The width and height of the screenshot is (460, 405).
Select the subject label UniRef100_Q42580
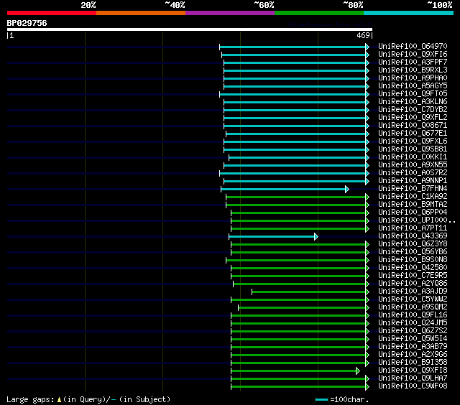(x=413, y=268)
